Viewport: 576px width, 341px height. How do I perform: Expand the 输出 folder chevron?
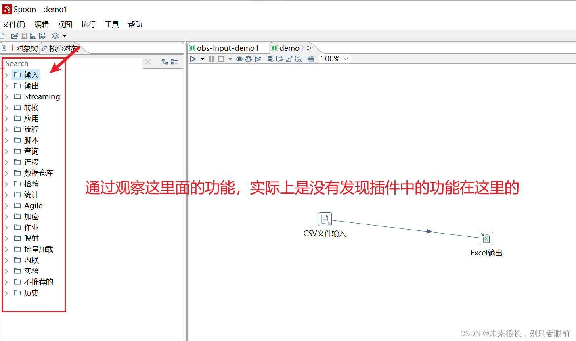(x=6, y=86)
